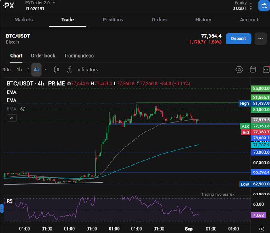Click the fx indicators icon
Viewport: 270px width, 233px height.
click(70, 70)
